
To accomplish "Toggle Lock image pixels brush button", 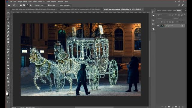I will pos(164,22).
